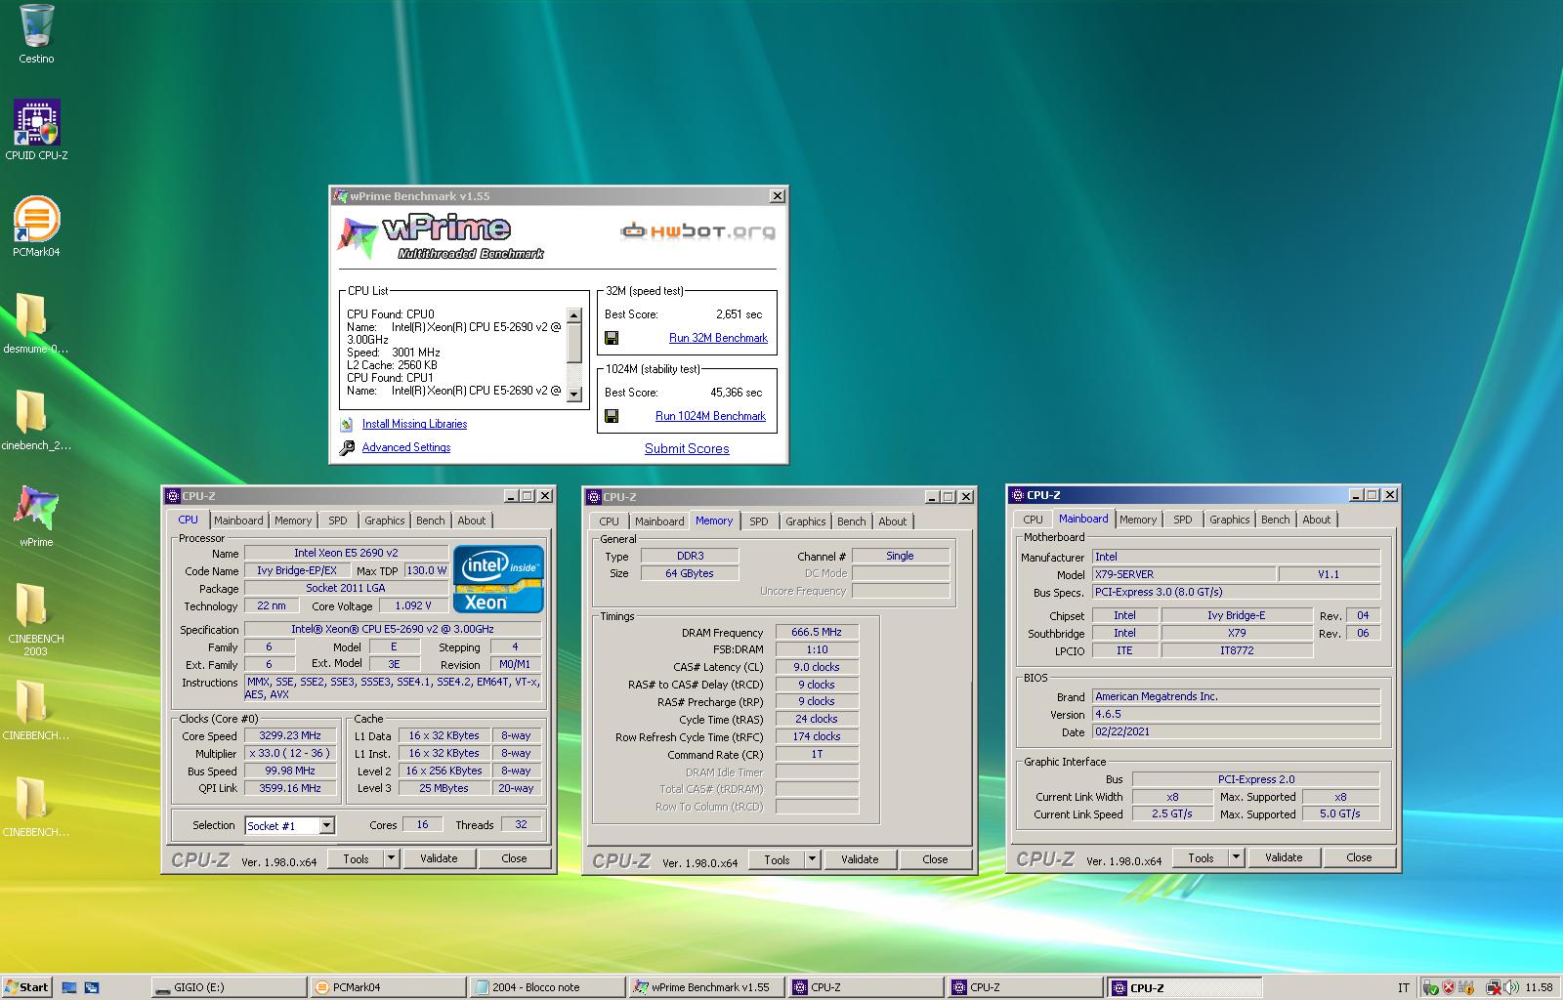Image resolution: width=1563 pixels, height=1000 pixels.
Task: Open Mainboard tab in CPU-Z CPU window
Action: pos(238,521)
